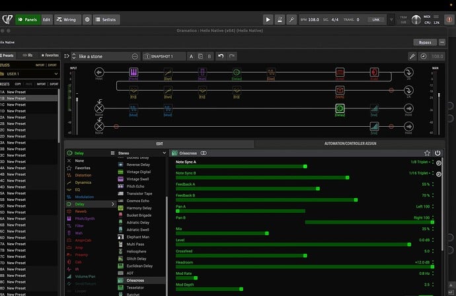This screenshot has height=296, width=456.
Task: Toggle the Panels view button
Action: [x=28, y=19]
